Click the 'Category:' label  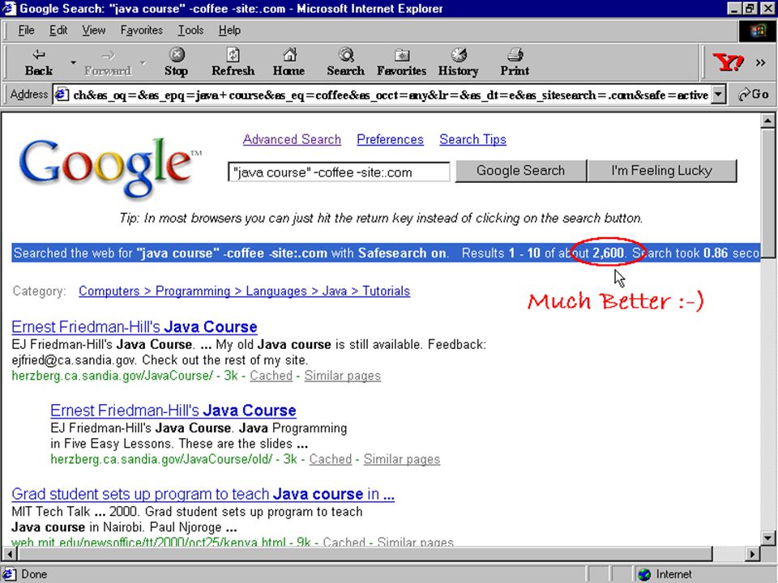39,291
